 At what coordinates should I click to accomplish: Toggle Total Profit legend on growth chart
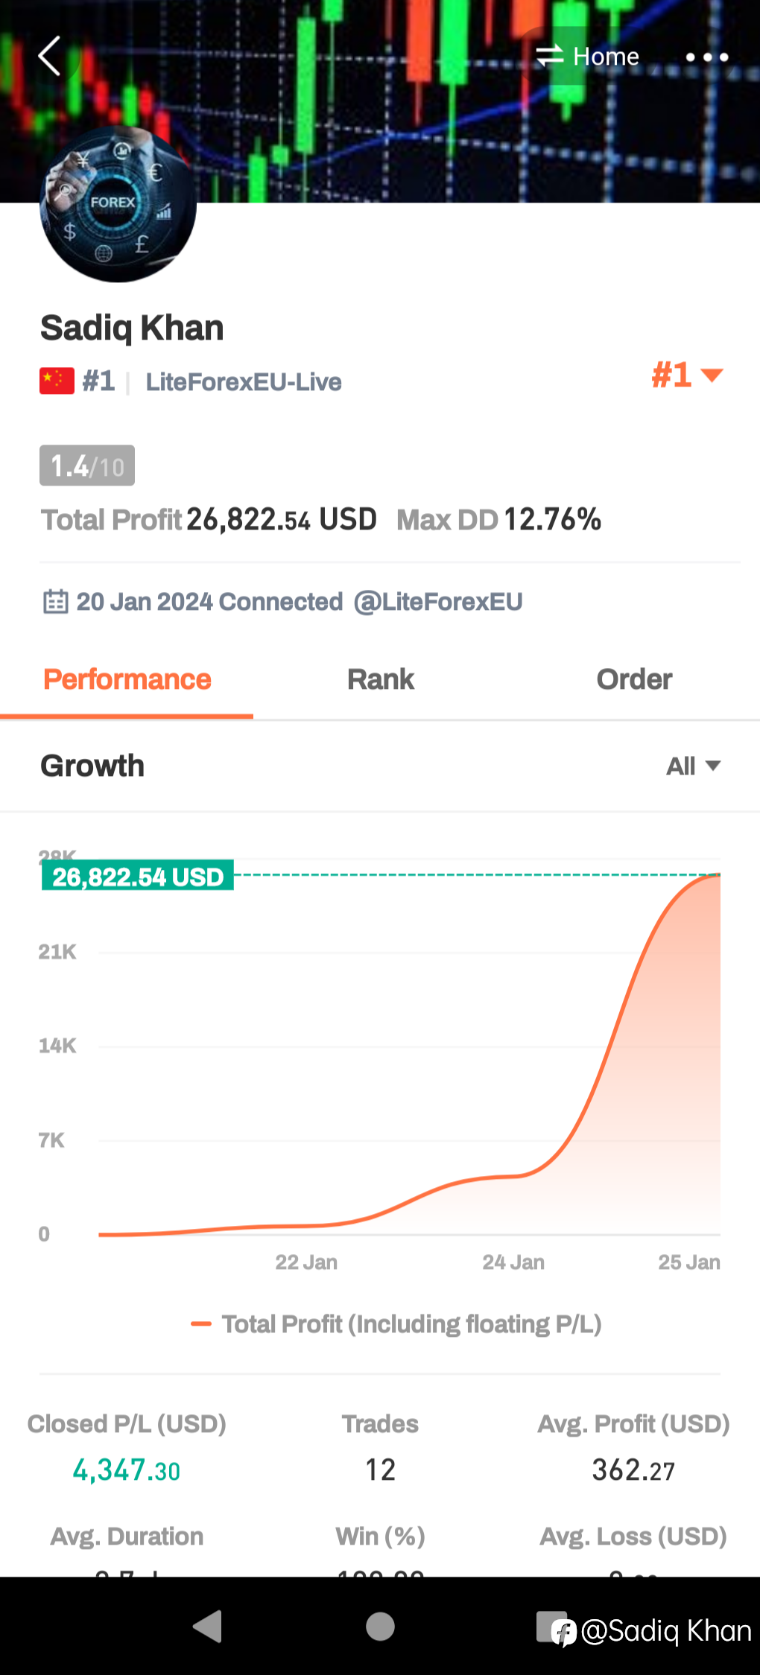(x=396, y=1323)
